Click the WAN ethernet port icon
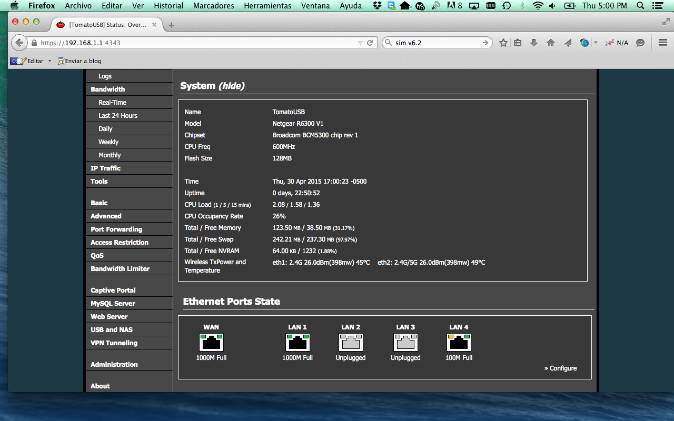The height and width of the screenshot is (421, 674). click(x=211, y=343)
